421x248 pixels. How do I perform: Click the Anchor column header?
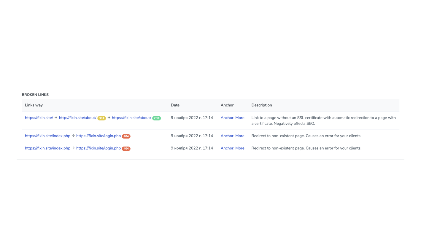pos(227,105)
